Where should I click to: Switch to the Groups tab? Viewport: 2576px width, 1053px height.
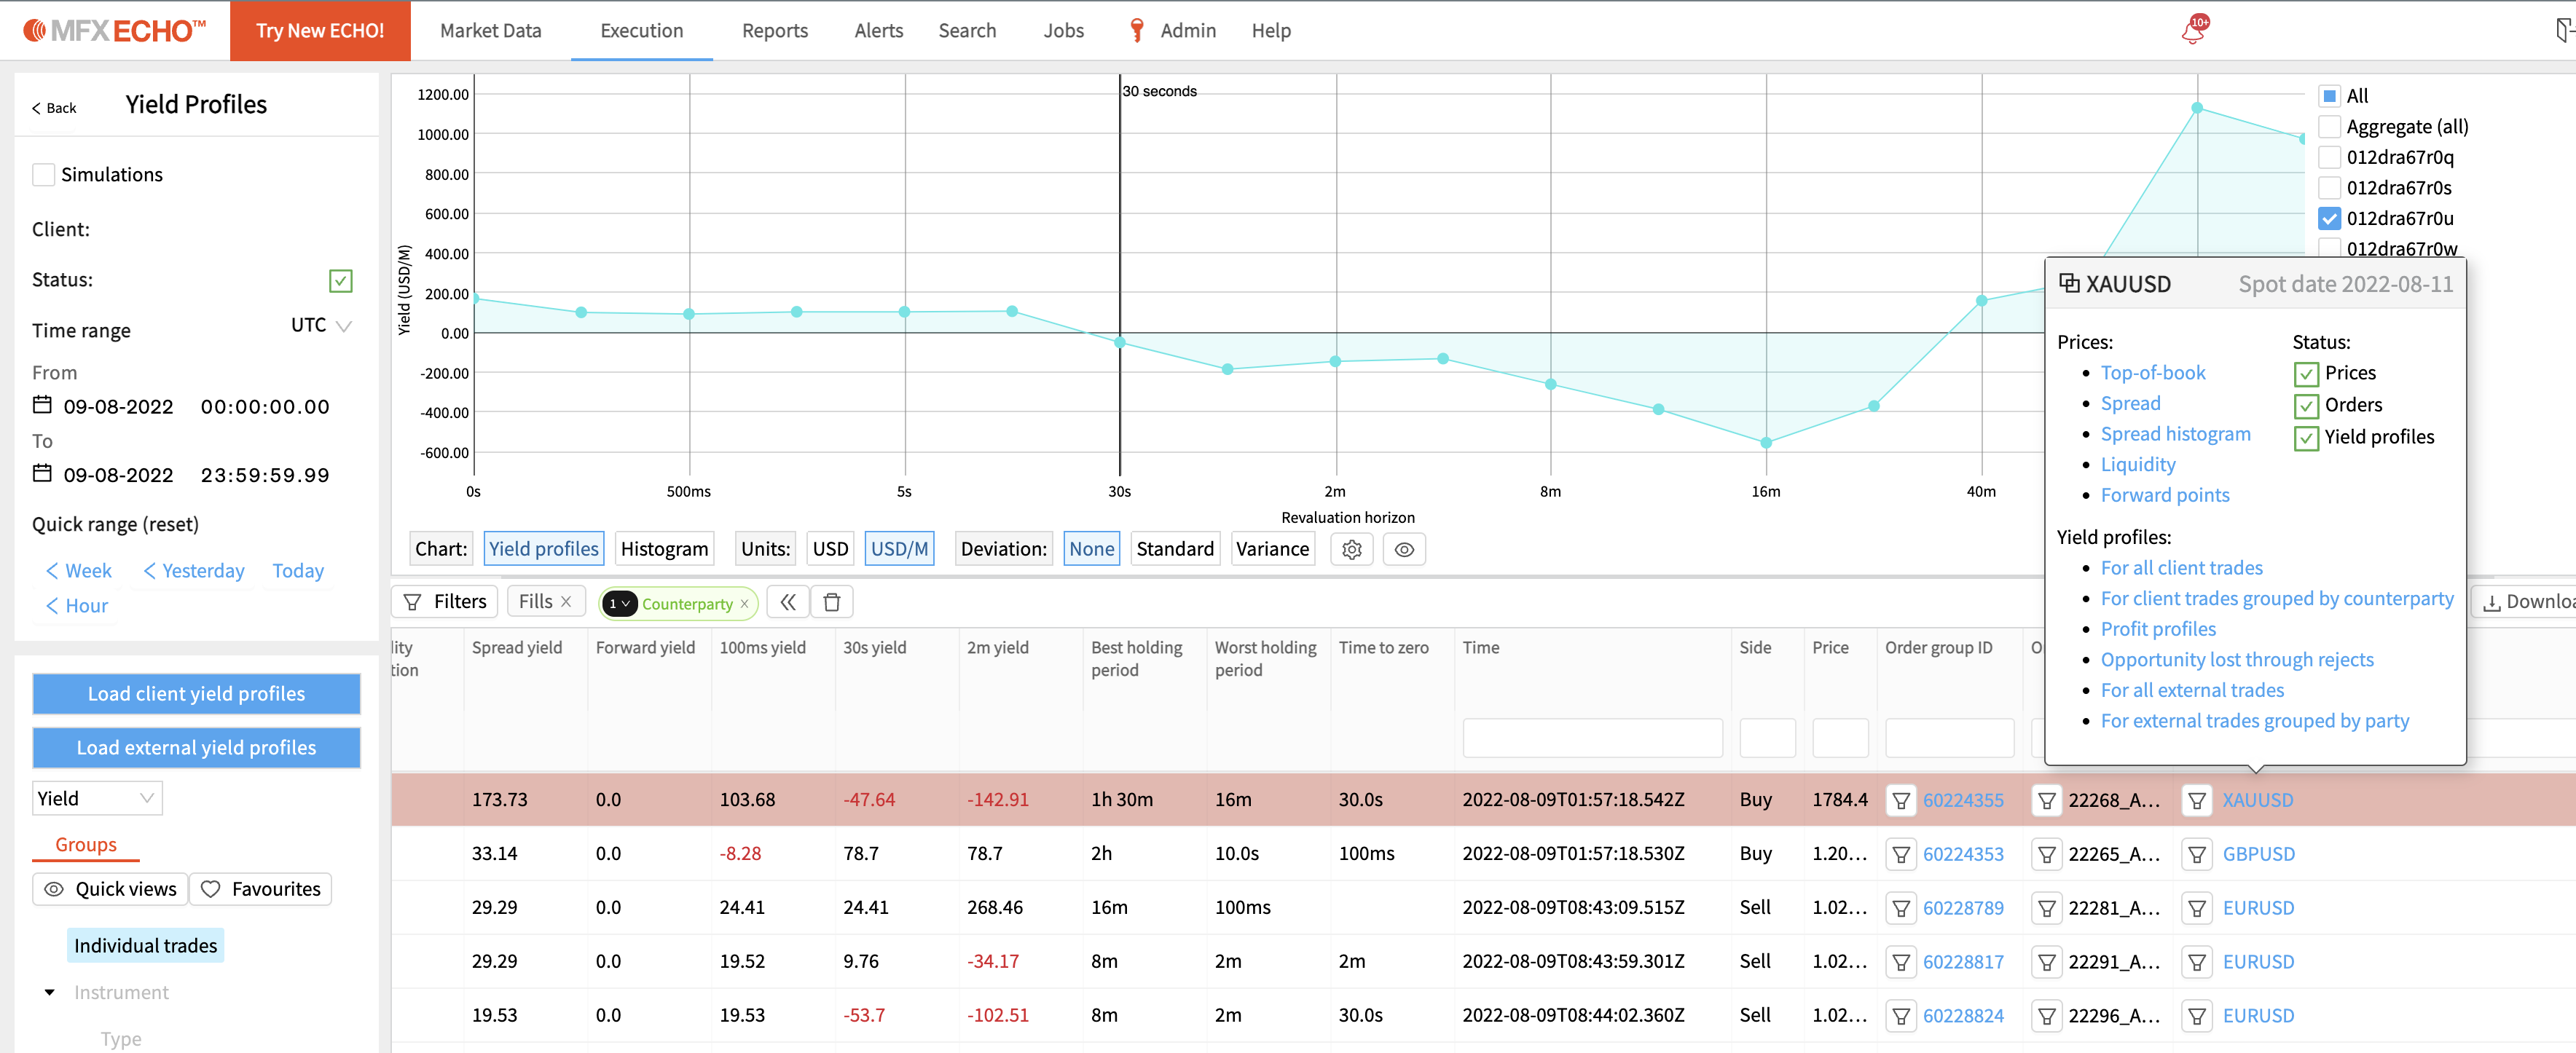click(86, 845)
